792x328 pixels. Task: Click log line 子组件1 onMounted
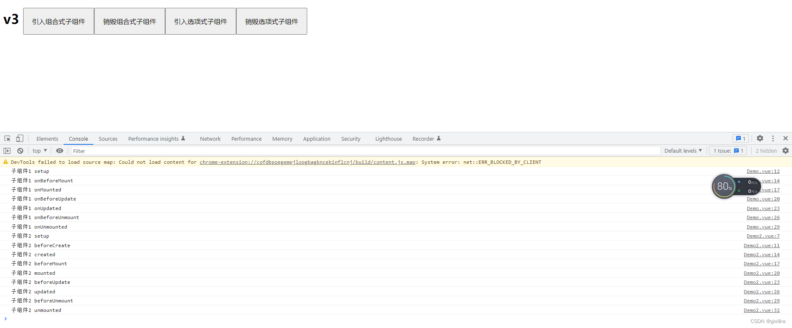36,190
